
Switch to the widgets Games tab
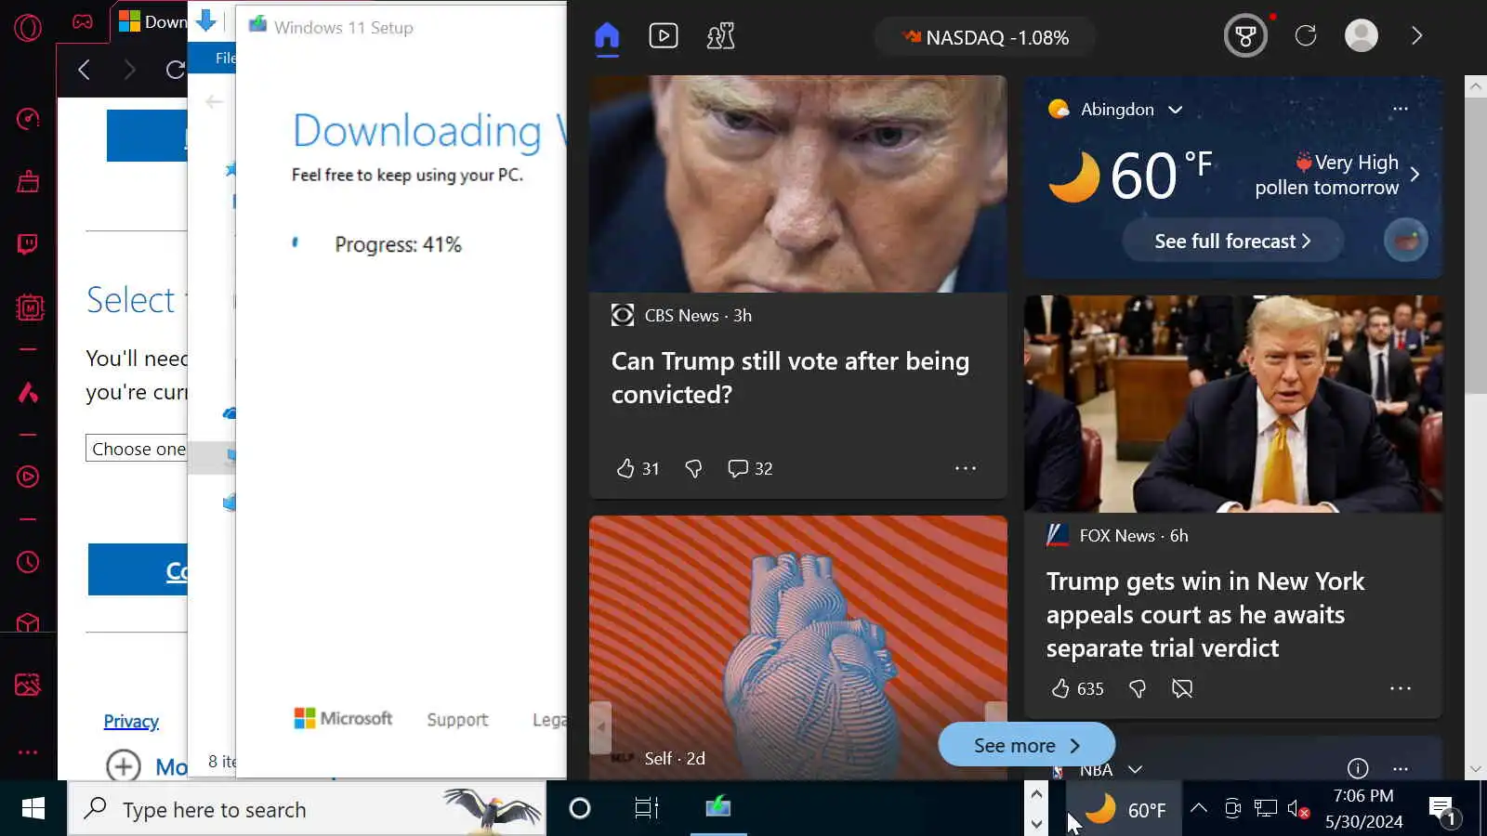click(720, 36)
